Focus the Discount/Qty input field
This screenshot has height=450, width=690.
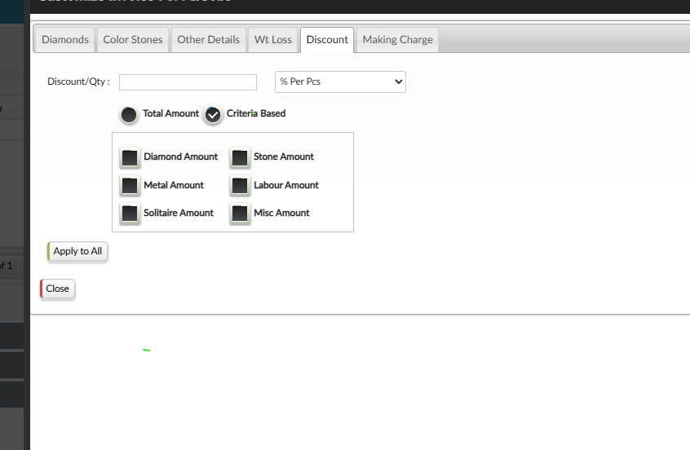[x=188, y=82]
